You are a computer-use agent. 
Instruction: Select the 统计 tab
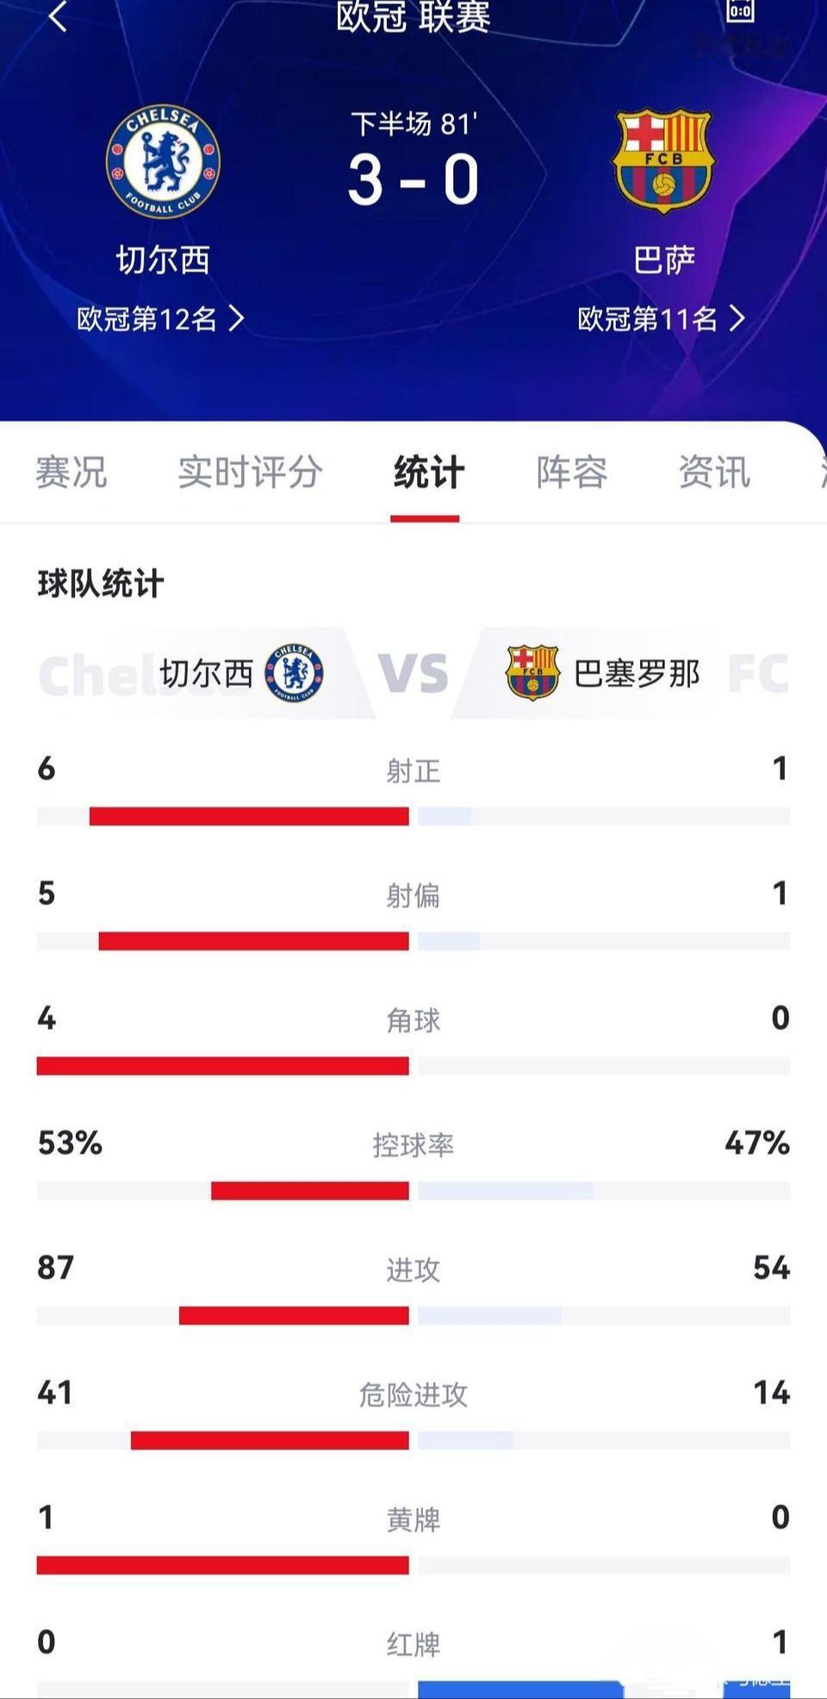click(428, 472)
